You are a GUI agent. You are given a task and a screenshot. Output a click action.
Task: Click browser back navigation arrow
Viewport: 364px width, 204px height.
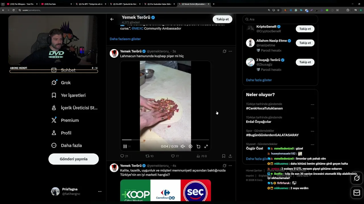tap(3, 10)
